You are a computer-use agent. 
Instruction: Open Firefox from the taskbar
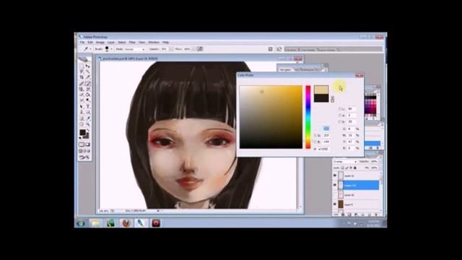pos(126,223)
